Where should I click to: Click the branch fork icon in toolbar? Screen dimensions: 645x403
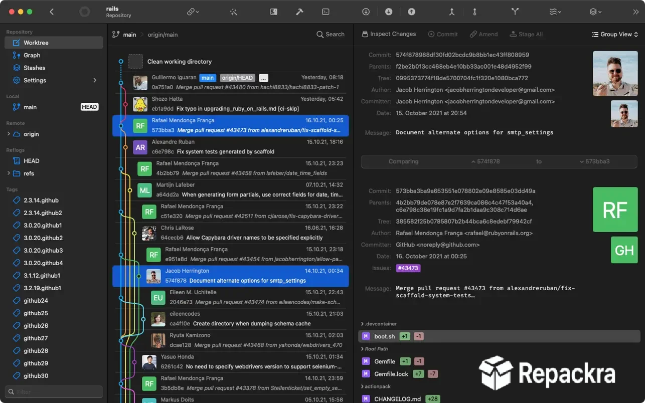click(x=515, y=12)
